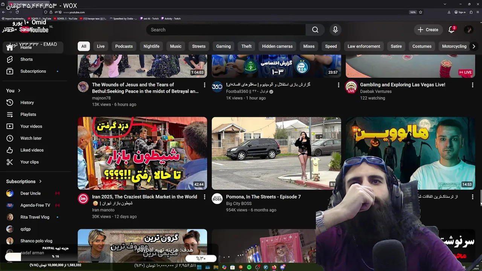The height and width of the screenshot is (271, 482).
Task: Select the Theft filter chip
Action: 246,46
